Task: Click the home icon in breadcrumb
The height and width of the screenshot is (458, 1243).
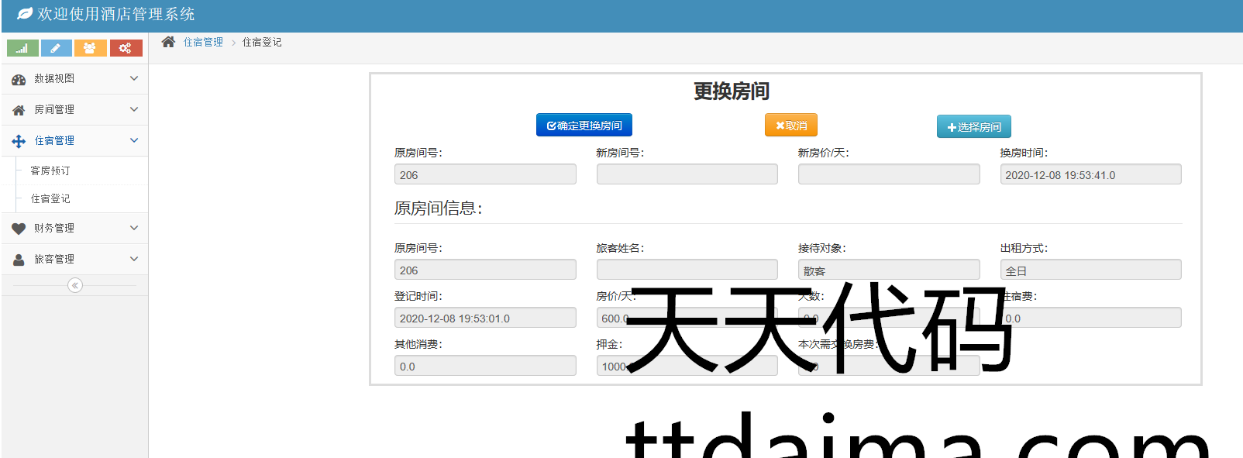Action: click(168, 42)
